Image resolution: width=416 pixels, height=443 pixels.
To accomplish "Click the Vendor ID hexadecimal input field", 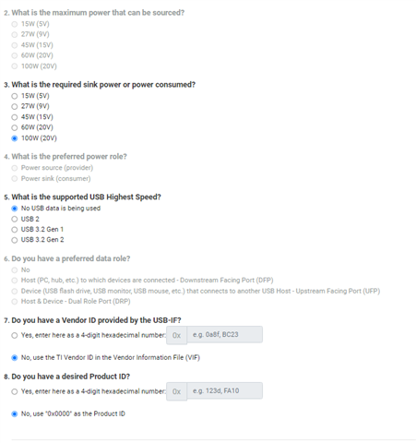I will (x=224, y=334).
